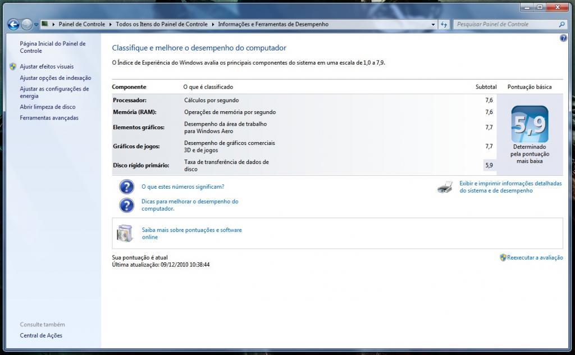This screenshot has width=575, height=355.
Task: Open 'Ajustar opções de indexação' link
Action: tap(56, 78)
